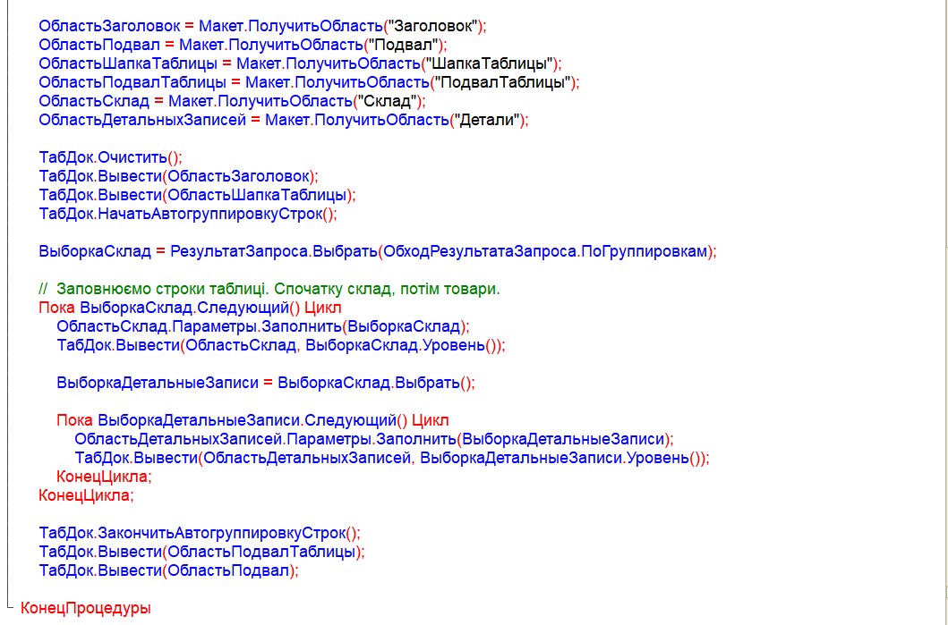Click the string literal "ШапкаТаблицы"
Image resolution: width=948 pixels, height=625 pixels.
[x=488, y=63]
